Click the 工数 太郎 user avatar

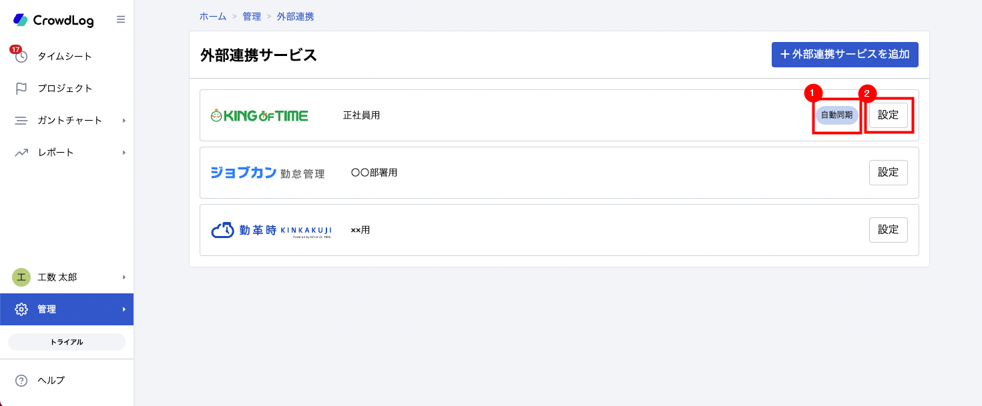[x=21, y=277]
